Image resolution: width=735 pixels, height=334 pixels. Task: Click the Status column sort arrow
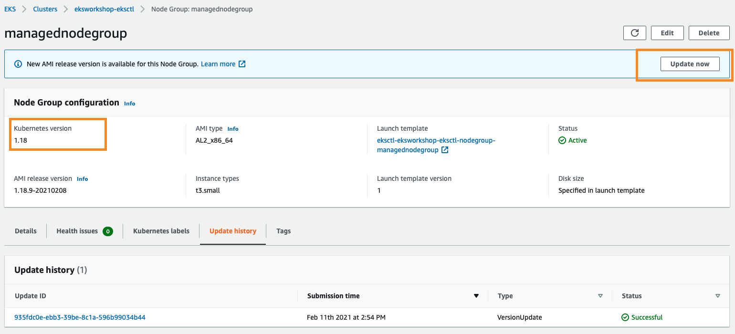[x=718, y=296]
